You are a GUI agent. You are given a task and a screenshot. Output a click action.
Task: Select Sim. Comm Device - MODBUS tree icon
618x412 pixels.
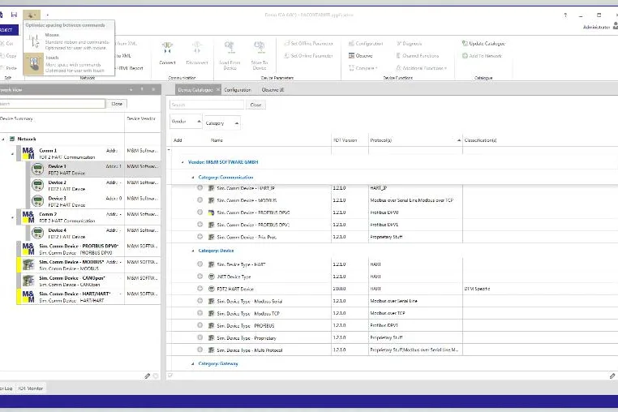(28, 265)
